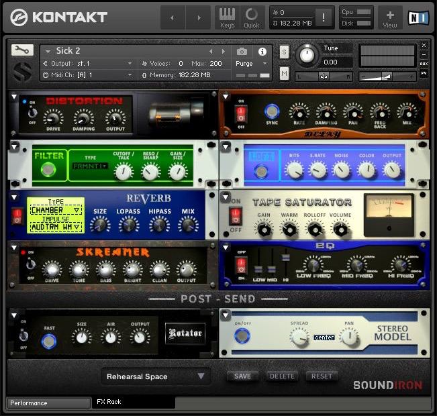The height and width of the screenshot is (416, 437).
Task: Toggle the Stereo Model on/off button
Action: (x=241, y=335)
